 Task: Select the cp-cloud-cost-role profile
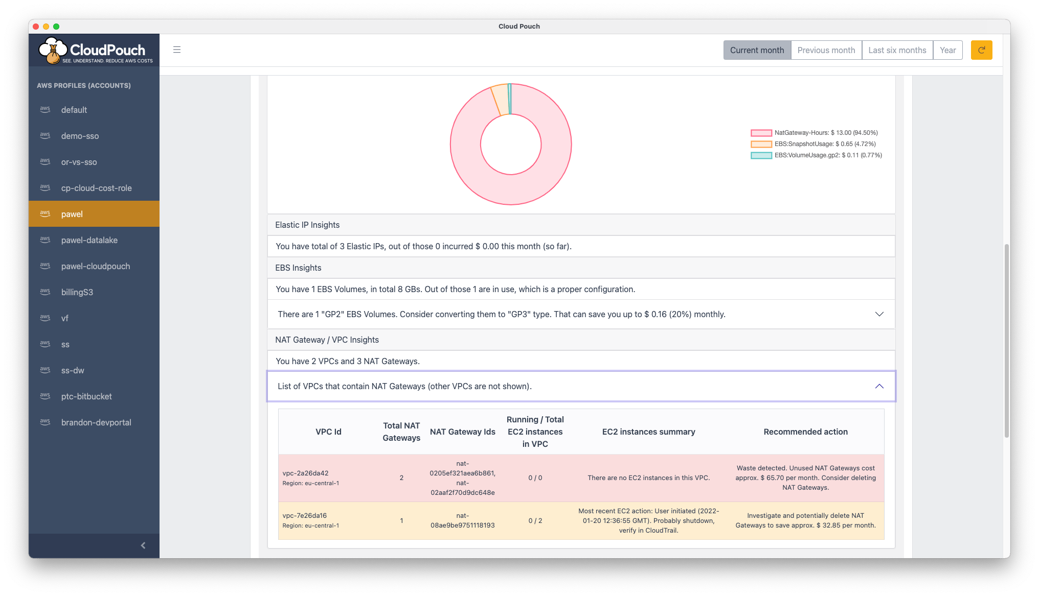click(94, 188)
